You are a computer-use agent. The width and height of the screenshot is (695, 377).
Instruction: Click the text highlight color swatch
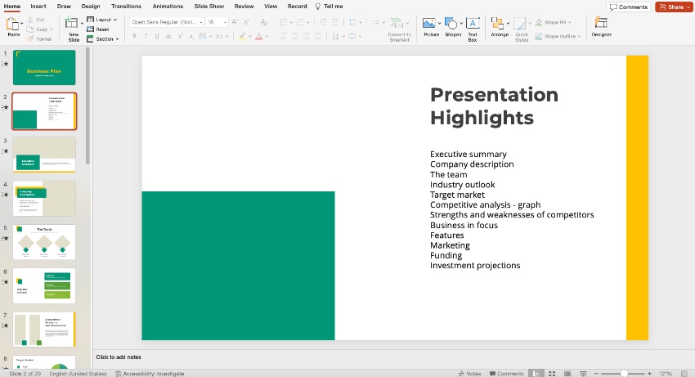[242, 36]
